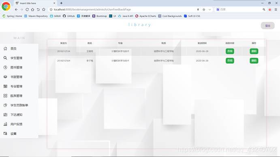
Task: Open 学生管理 in the sidebar
Action: [16, 58]
